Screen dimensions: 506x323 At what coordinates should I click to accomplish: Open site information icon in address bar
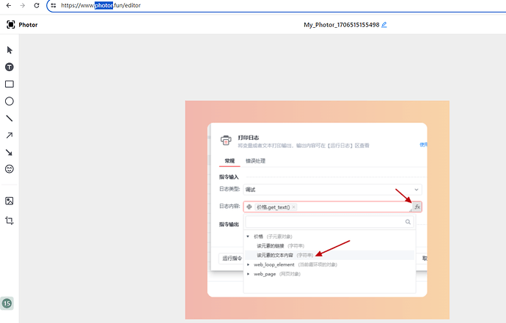[54, 5]
